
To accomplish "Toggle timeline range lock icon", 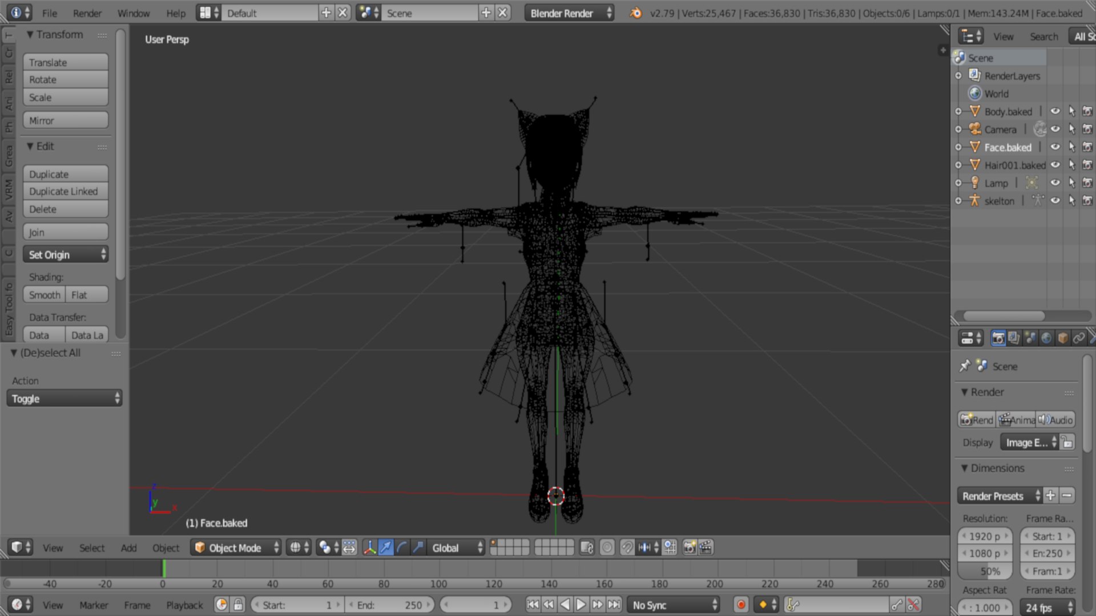I will coord(238,605).
